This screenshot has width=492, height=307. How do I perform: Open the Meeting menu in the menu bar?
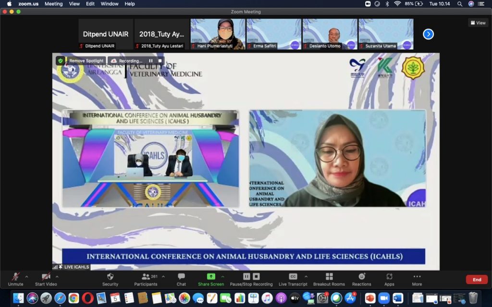[x=53, y=4]
